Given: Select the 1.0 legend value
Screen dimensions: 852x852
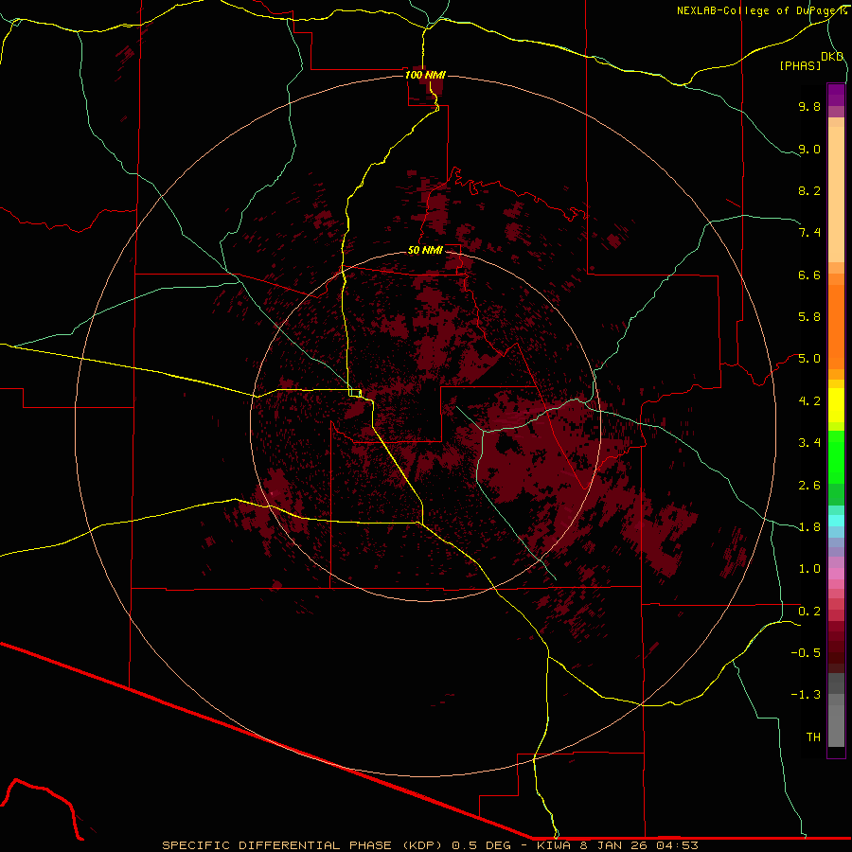Looking at the screenshot, I should pos(809,569).
